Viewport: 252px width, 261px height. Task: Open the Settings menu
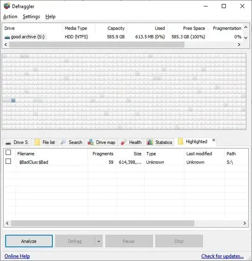31,17
